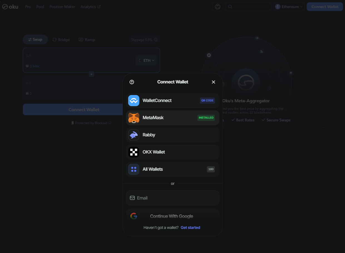345x253 pixels.
Task: Click the Slippage 0.5% label
Action: point(142,40)
